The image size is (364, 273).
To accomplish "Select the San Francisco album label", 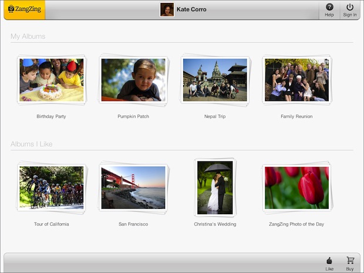I will pos(133,224).
